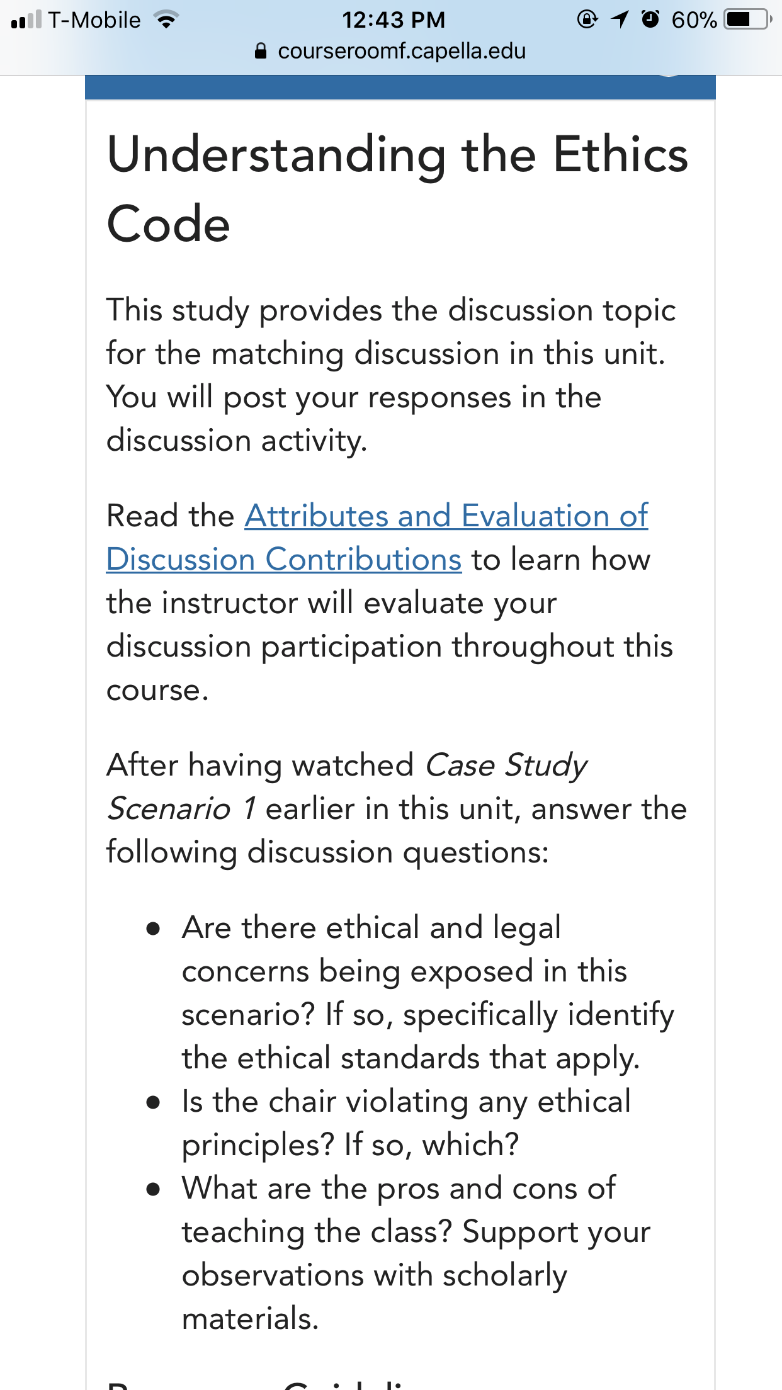Screen dimensions: 782x1390
Task: Tap the location services arrow icon
Action: pyautogui.click(x=620, y=20)
